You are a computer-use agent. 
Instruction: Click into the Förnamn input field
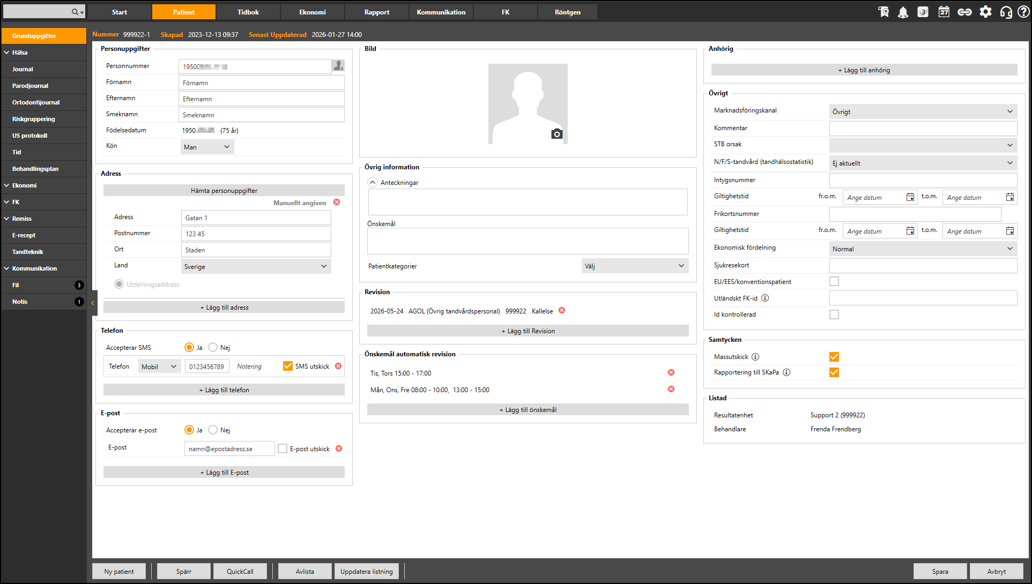pos(261,83)
